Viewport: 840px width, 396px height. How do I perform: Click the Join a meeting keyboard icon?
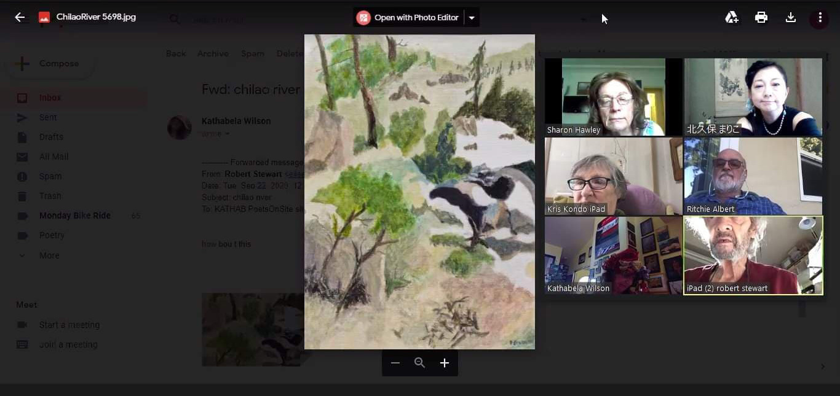(x=22, y=344)
